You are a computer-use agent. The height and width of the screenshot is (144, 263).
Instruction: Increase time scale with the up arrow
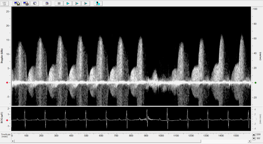[x=254, y=135]
